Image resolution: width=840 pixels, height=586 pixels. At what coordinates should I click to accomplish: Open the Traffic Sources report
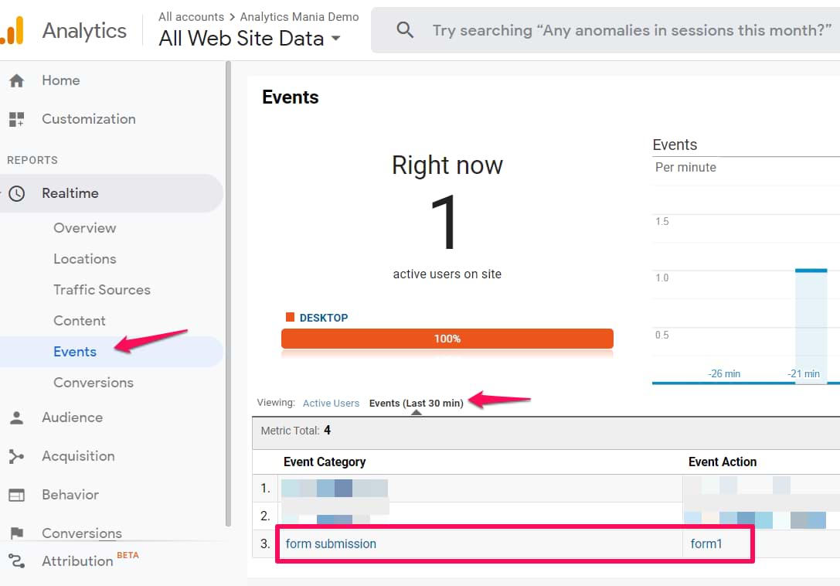click(101, 290)
